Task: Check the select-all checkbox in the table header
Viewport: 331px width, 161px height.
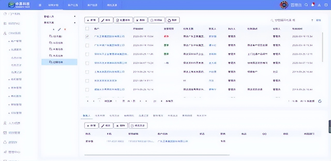Action: (87, 29)
